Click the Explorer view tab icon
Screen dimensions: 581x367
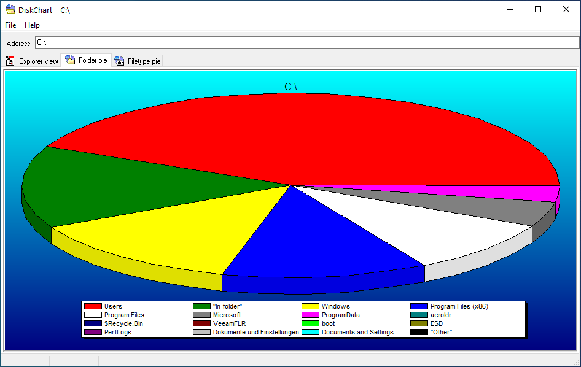(x=10, y=61)
